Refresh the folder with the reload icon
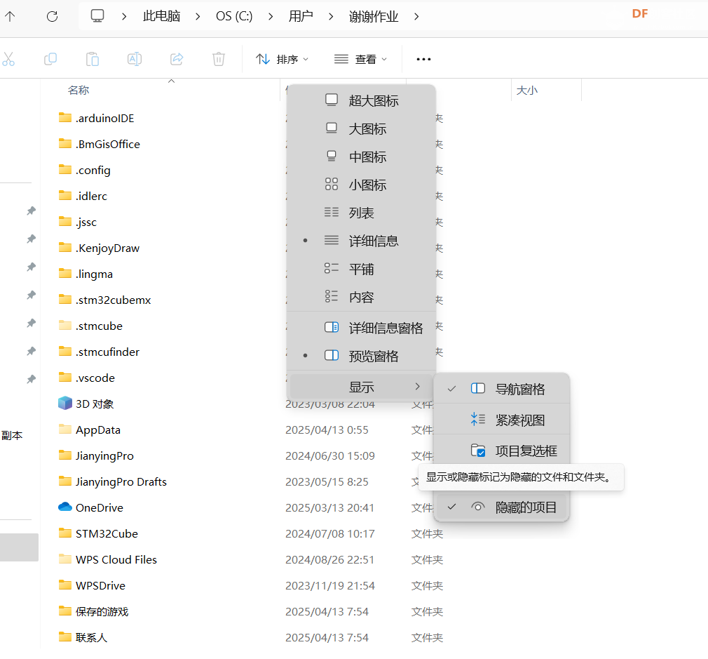708x659 pixels. click(51, 16)
